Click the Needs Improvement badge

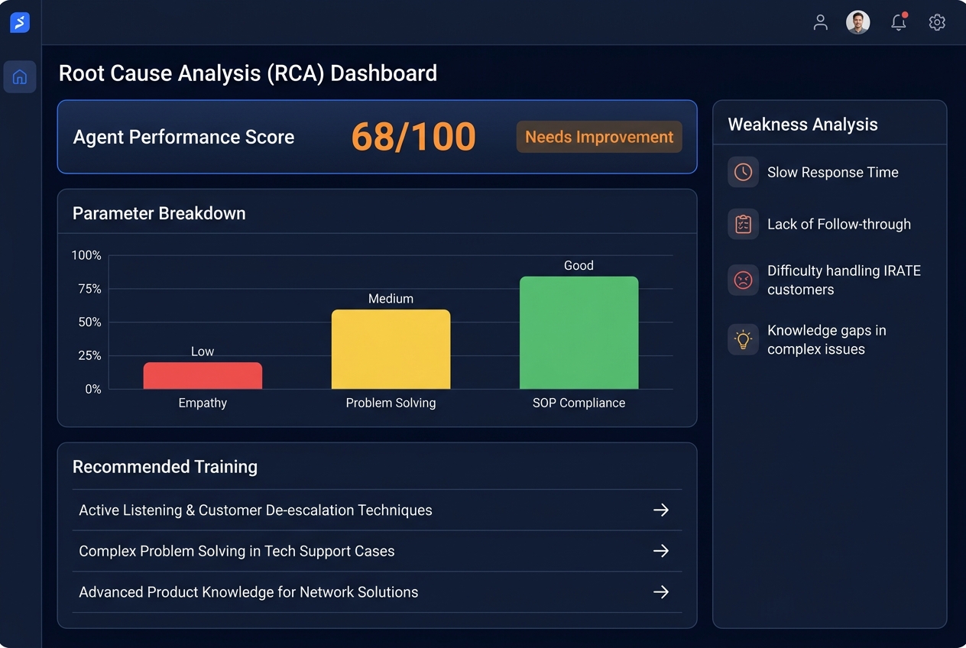coord(599,137)
